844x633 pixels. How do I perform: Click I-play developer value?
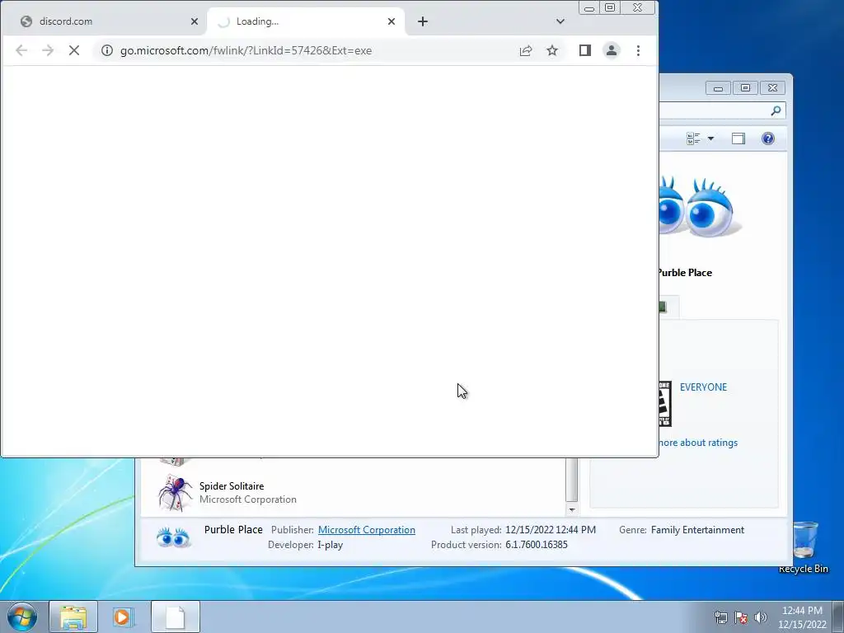(x=330, y=545)
